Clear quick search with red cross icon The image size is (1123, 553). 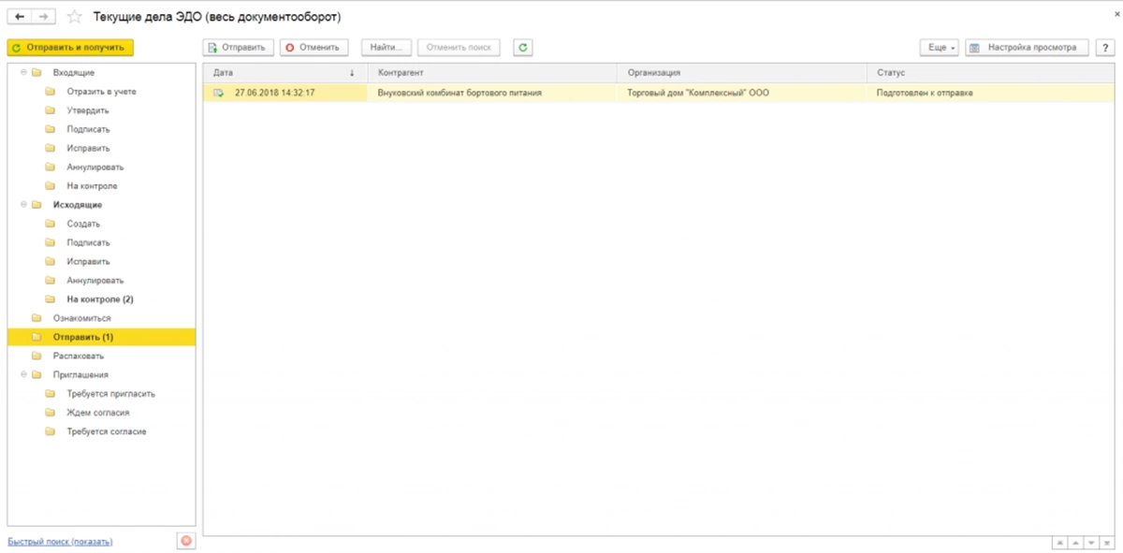click(x=185, y=541)
